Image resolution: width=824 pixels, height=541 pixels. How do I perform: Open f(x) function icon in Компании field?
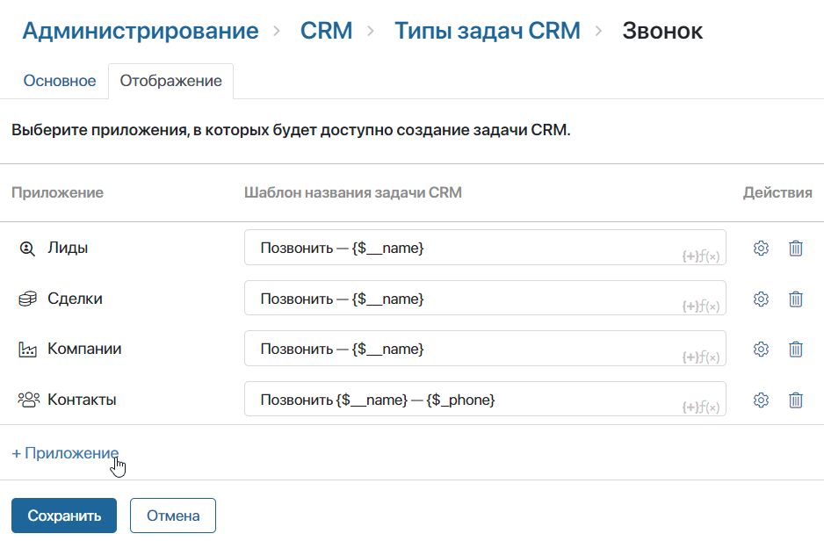point(710,357)
